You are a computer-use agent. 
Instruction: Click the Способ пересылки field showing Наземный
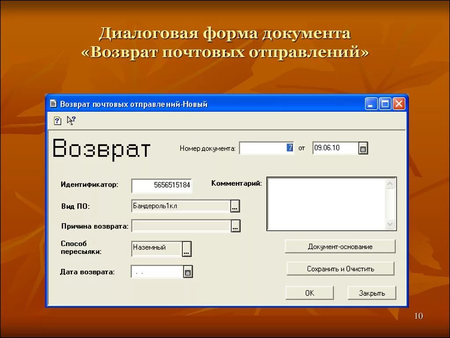[x=157, y=249]
